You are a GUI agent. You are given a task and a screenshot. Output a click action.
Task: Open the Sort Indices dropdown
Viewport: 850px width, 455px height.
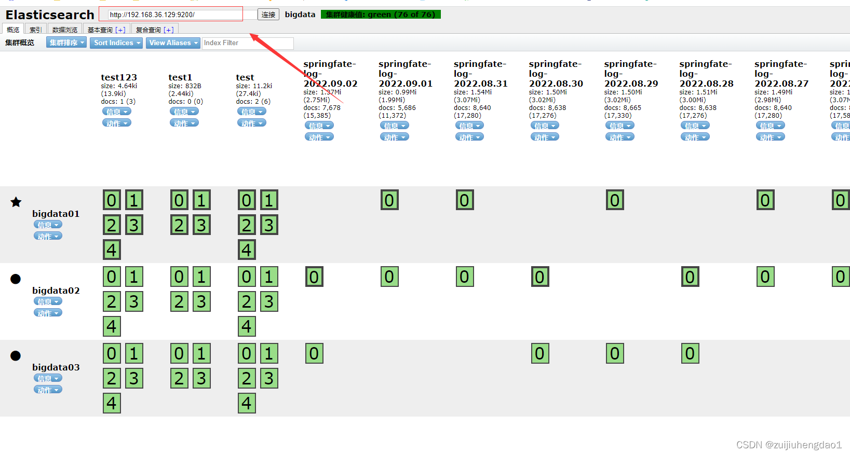(117, 43)
